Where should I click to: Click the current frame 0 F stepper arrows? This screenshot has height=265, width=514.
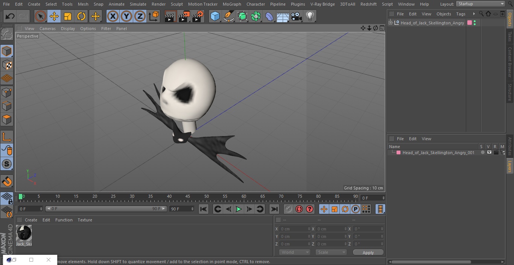pos(383,198)
